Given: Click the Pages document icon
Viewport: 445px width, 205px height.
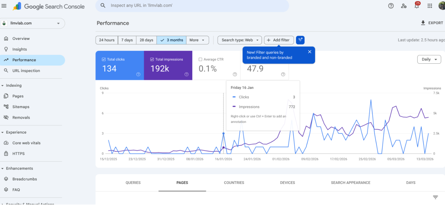Looking at the screenshot, I should [6, 96].
